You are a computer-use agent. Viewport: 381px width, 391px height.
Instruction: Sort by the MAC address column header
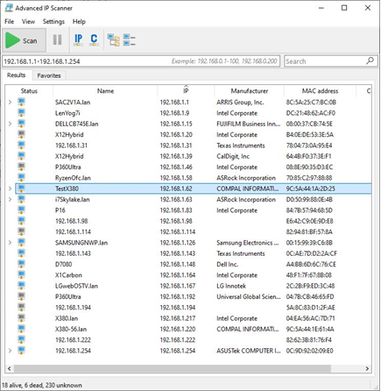tap(320, 91)
